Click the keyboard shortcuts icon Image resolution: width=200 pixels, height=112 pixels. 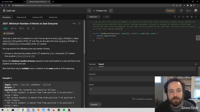[x=187, y=17]
